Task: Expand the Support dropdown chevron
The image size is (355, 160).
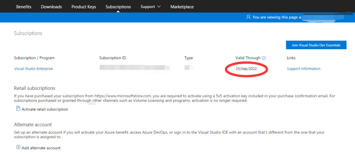Action: click(x=159, y=7)
